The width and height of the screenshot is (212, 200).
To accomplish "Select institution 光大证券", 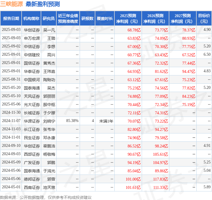I will (x=32, y=105).
